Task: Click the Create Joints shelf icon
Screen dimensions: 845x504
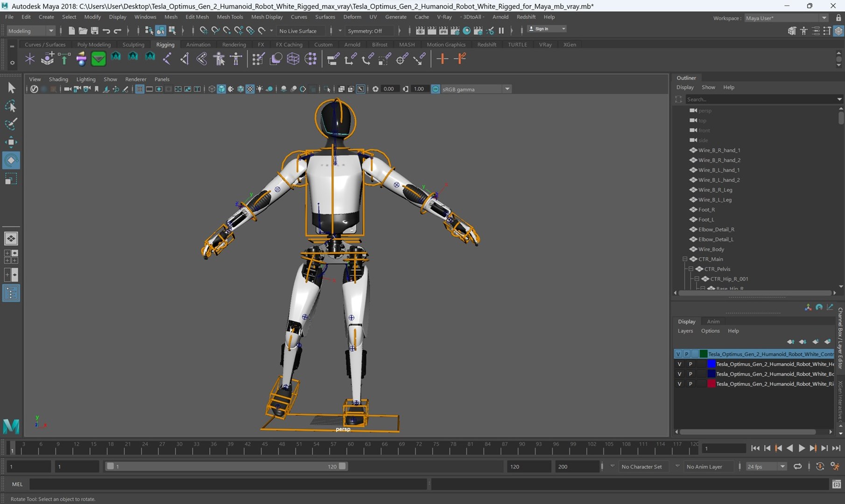Action: pos(167,59)
